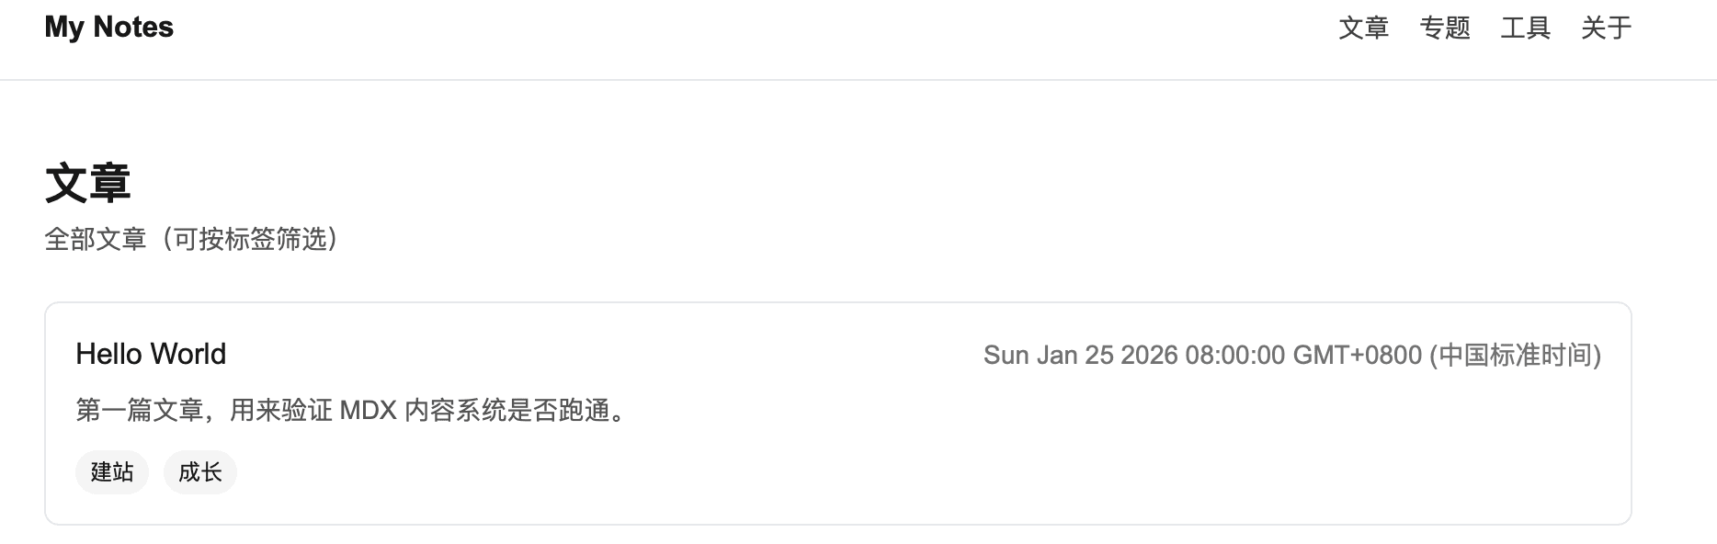The image size is (1717, 544).
Task: Open the Hello World article title
Action: [x=151, y=354]
